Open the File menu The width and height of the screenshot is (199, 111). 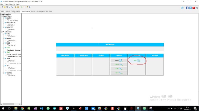(x=2, y=4)
